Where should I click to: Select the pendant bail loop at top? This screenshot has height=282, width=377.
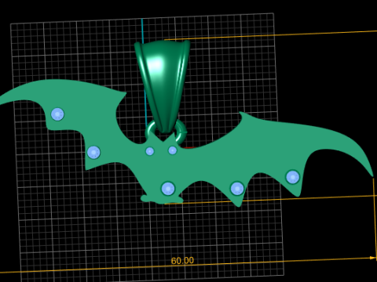point(163,86)
